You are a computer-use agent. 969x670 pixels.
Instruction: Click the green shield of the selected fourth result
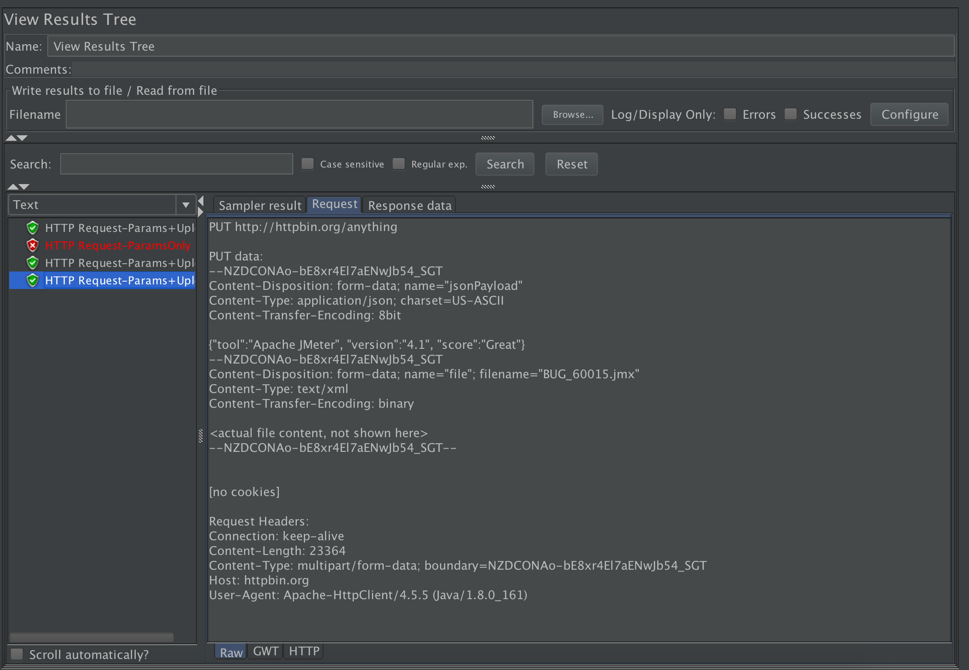click(32, 280)
